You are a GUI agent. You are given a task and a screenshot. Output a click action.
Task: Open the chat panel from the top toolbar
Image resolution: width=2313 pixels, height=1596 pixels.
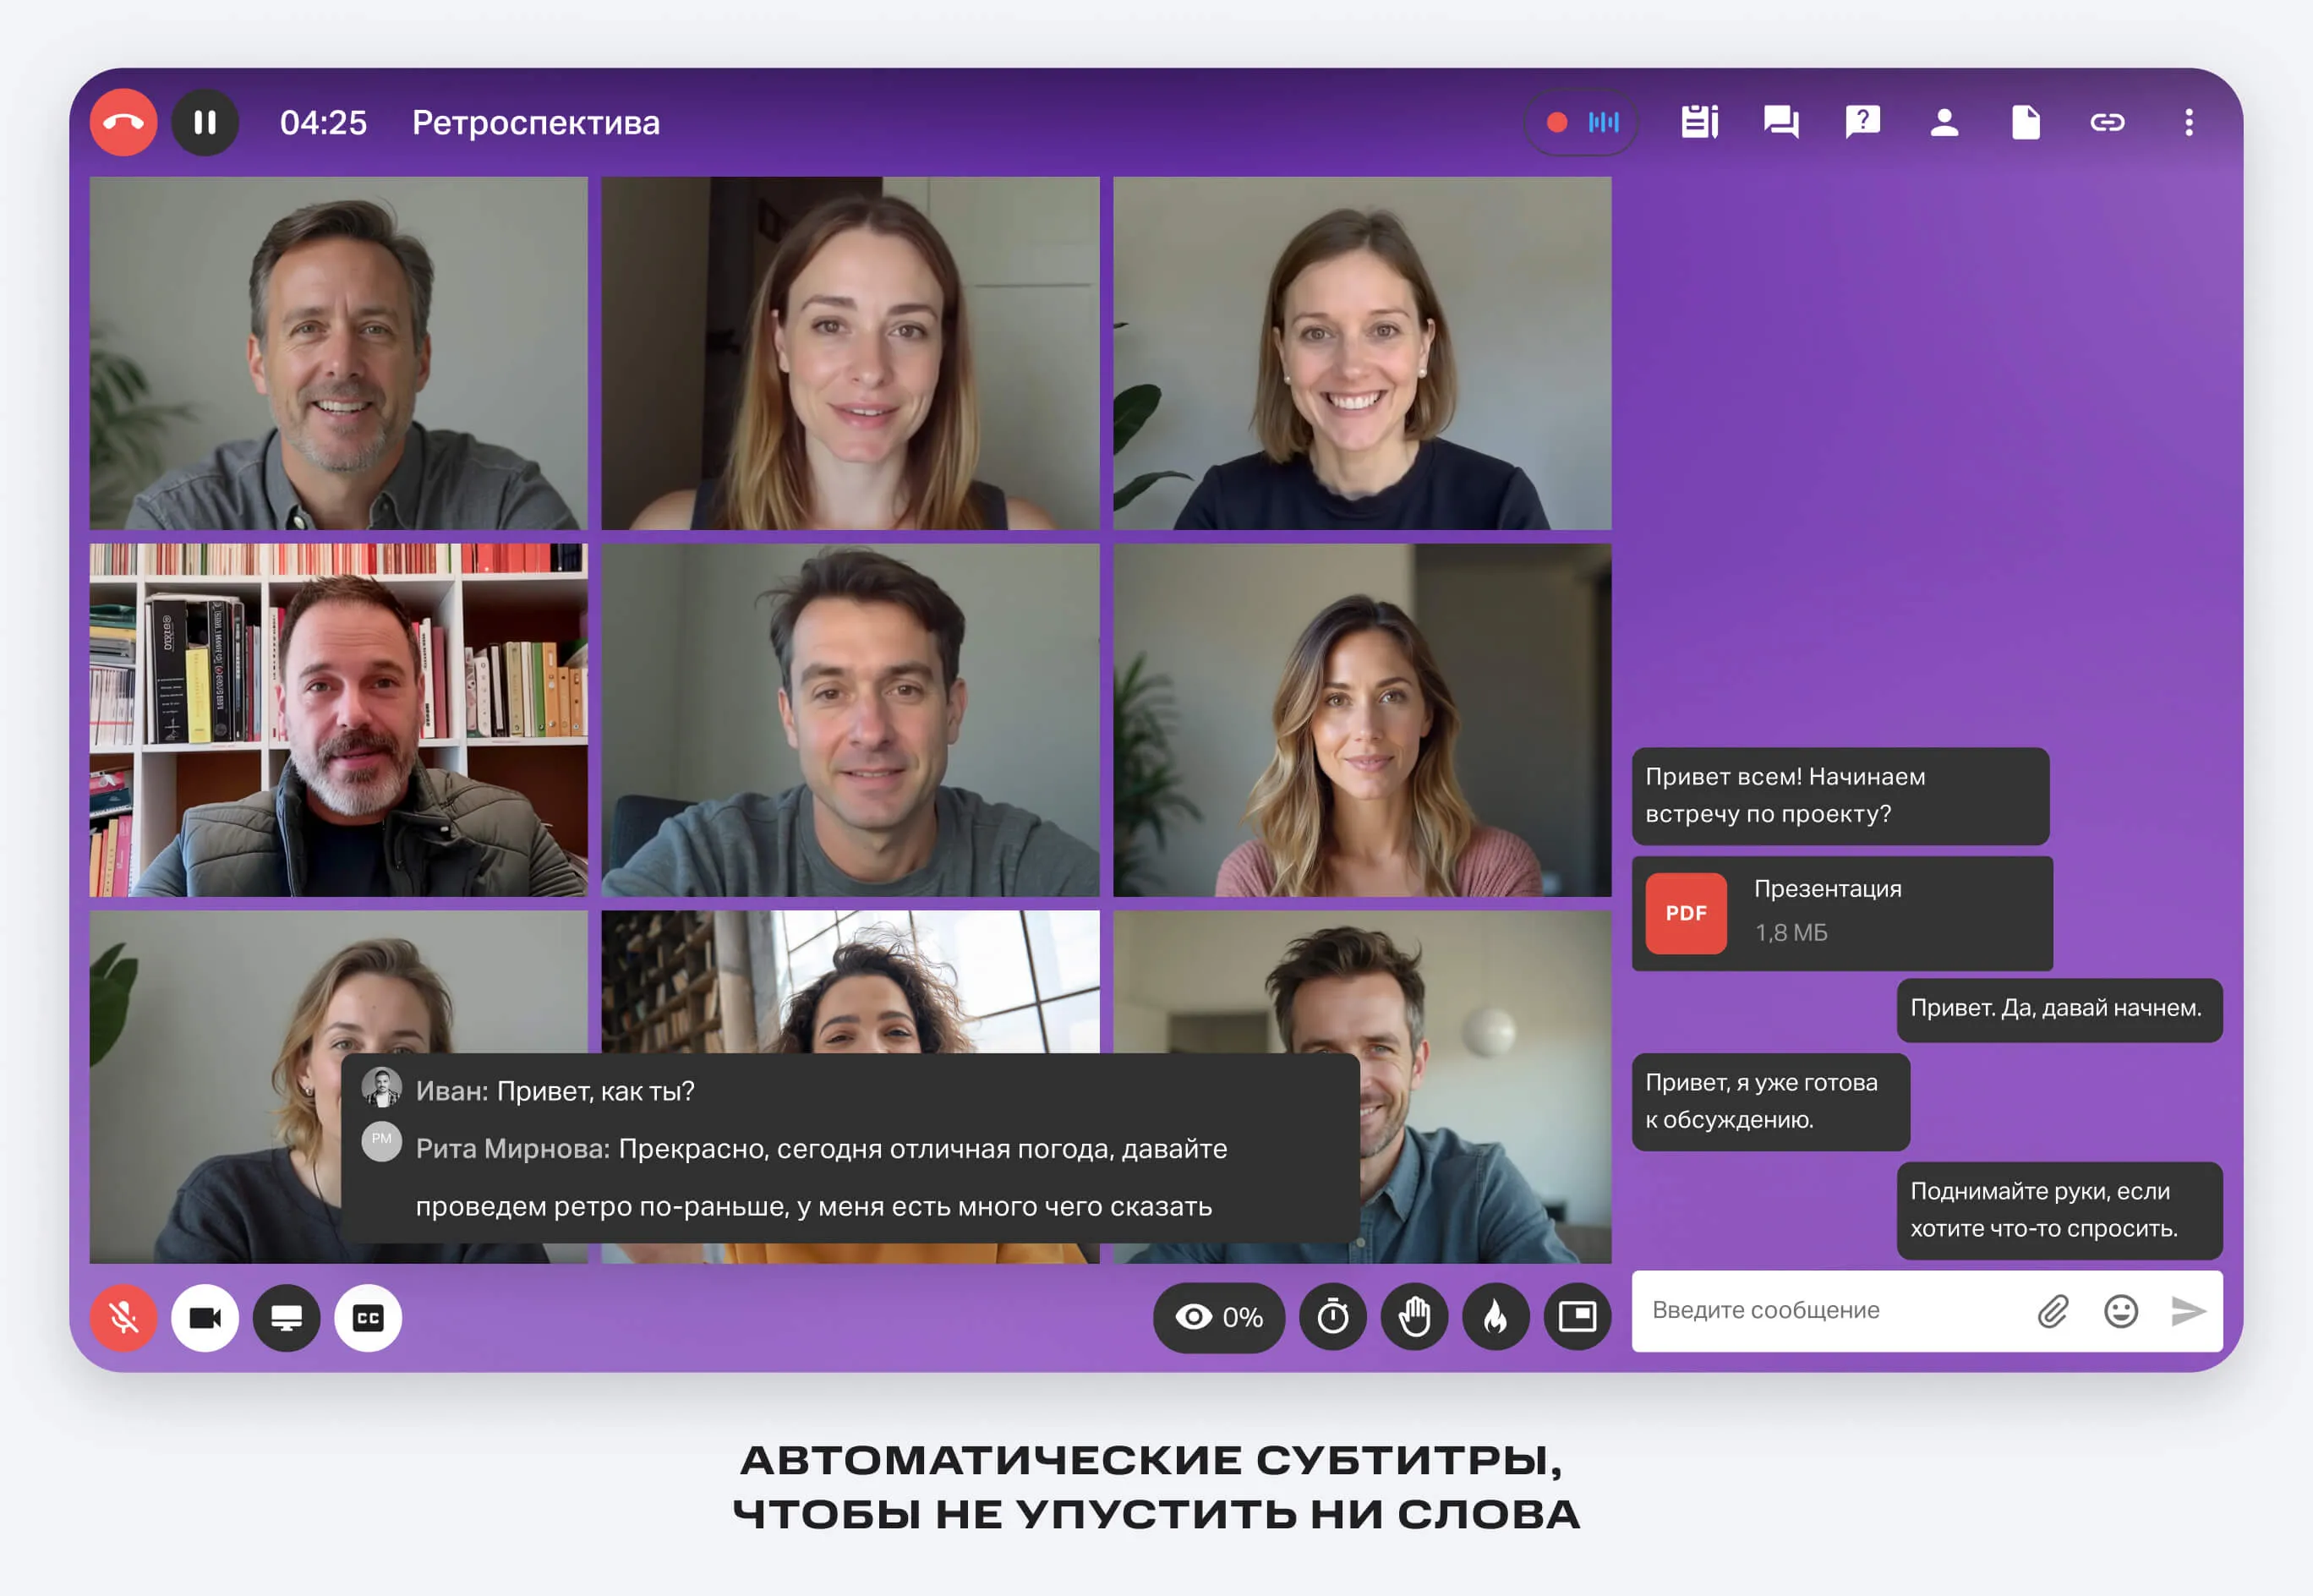pos(1782,122)
